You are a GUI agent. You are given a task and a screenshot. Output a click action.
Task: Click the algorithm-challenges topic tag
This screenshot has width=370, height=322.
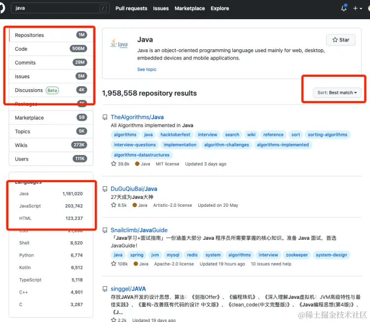click(x=226, y=145)
